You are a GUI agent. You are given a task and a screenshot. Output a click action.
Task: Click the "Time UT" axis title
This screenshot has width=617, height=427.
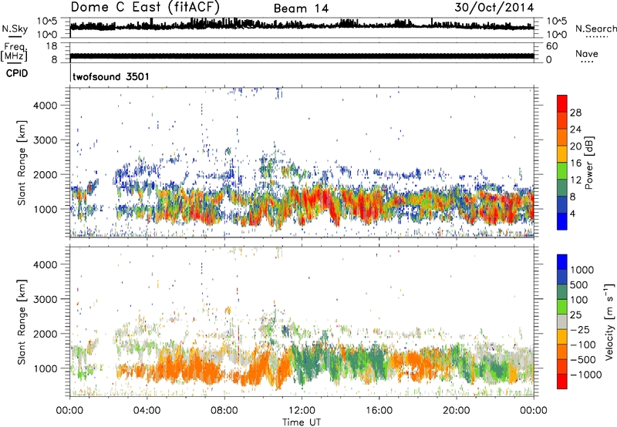302,422
